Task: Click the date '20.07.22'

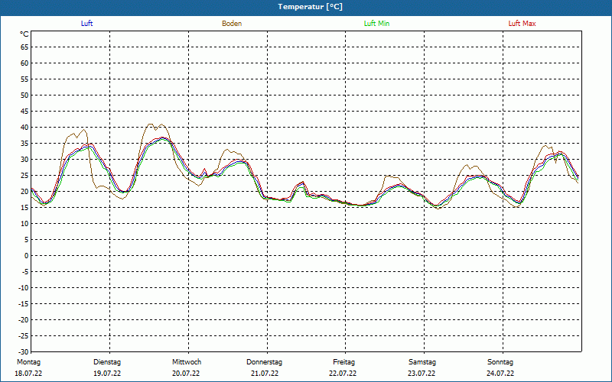Action: tap(186, 374)
